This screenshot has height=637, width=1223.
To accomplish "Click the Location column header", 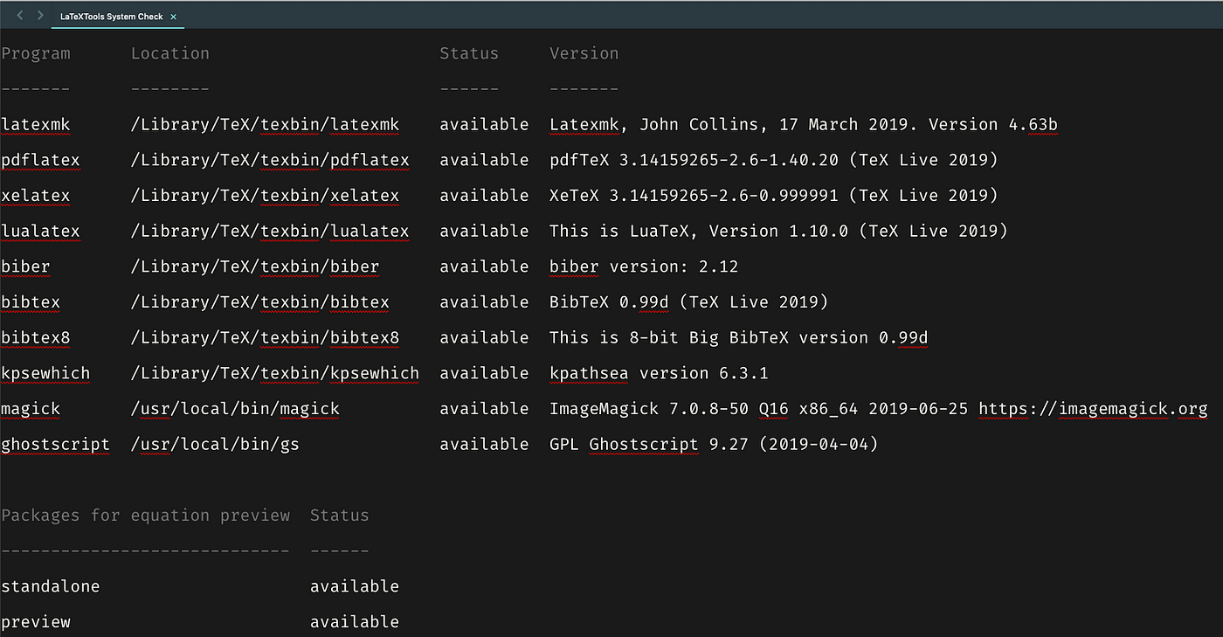I will pyautogui.click(x=170, y=53).
